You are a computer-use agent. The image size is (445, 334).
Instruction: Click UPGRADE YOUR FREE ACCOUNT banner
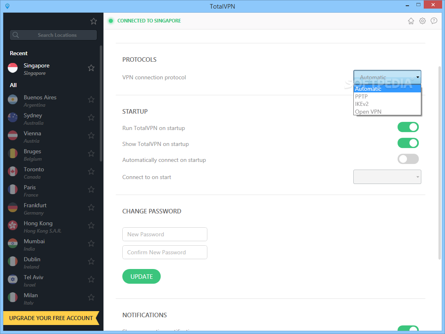pyautogui.click(x=51, y=318)
